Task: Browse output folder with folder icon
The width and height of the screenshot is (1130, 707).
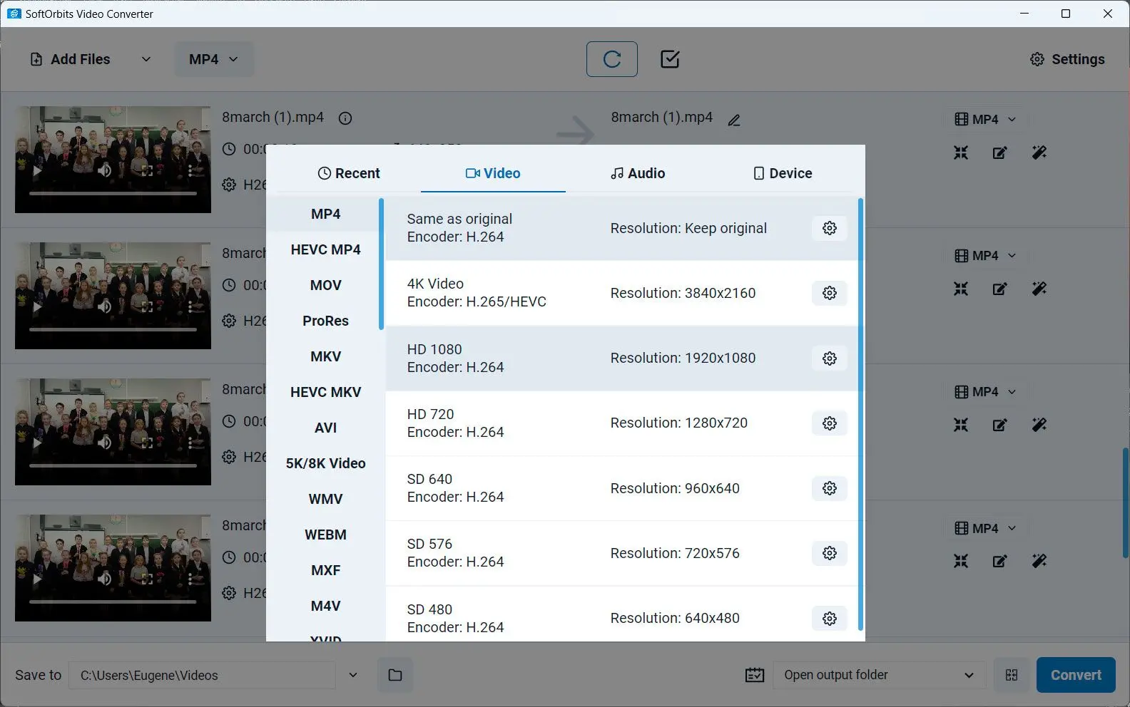Action: tap(395, 675)
